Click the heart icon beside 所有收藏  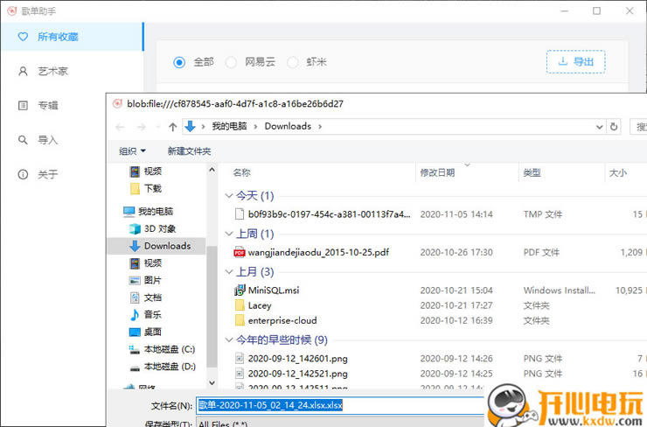point(23,37)
